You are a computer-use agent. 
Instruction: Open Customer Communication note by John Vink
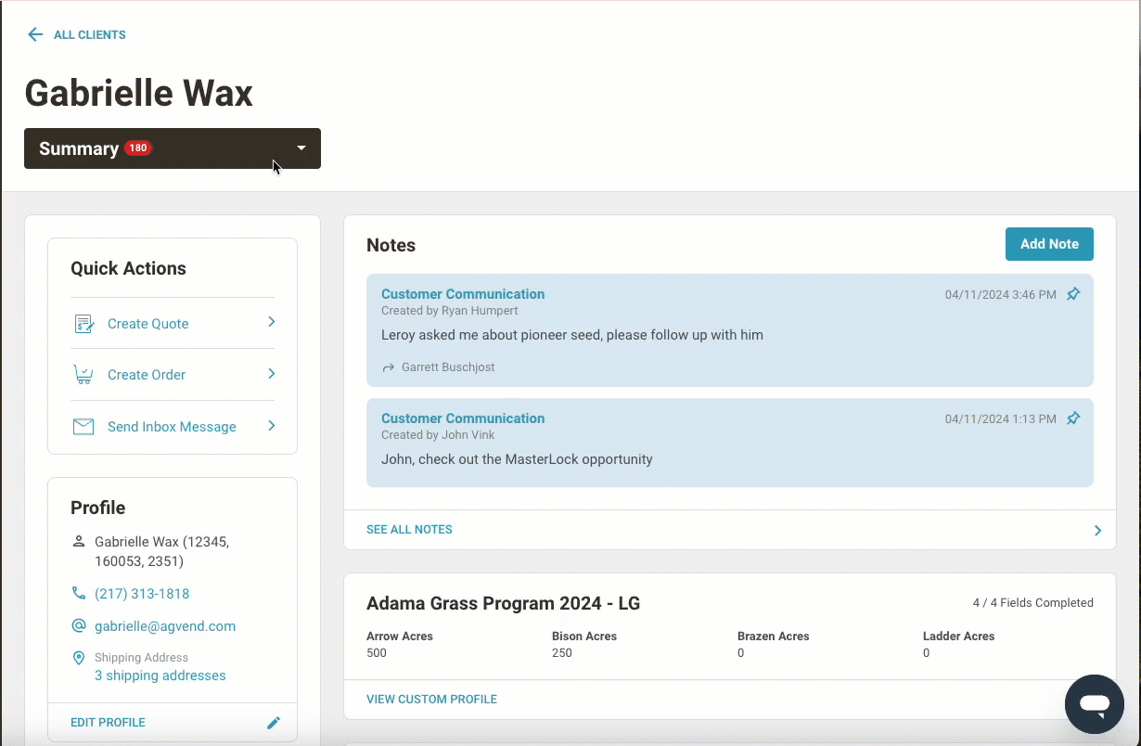tap(463, 418)
